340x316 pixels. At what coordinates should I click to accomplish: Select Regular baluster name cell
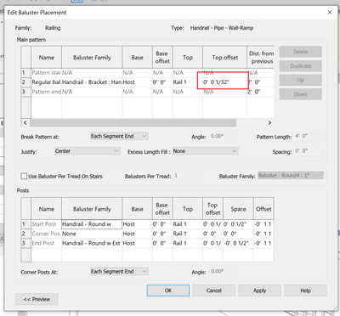click(46, 82)
